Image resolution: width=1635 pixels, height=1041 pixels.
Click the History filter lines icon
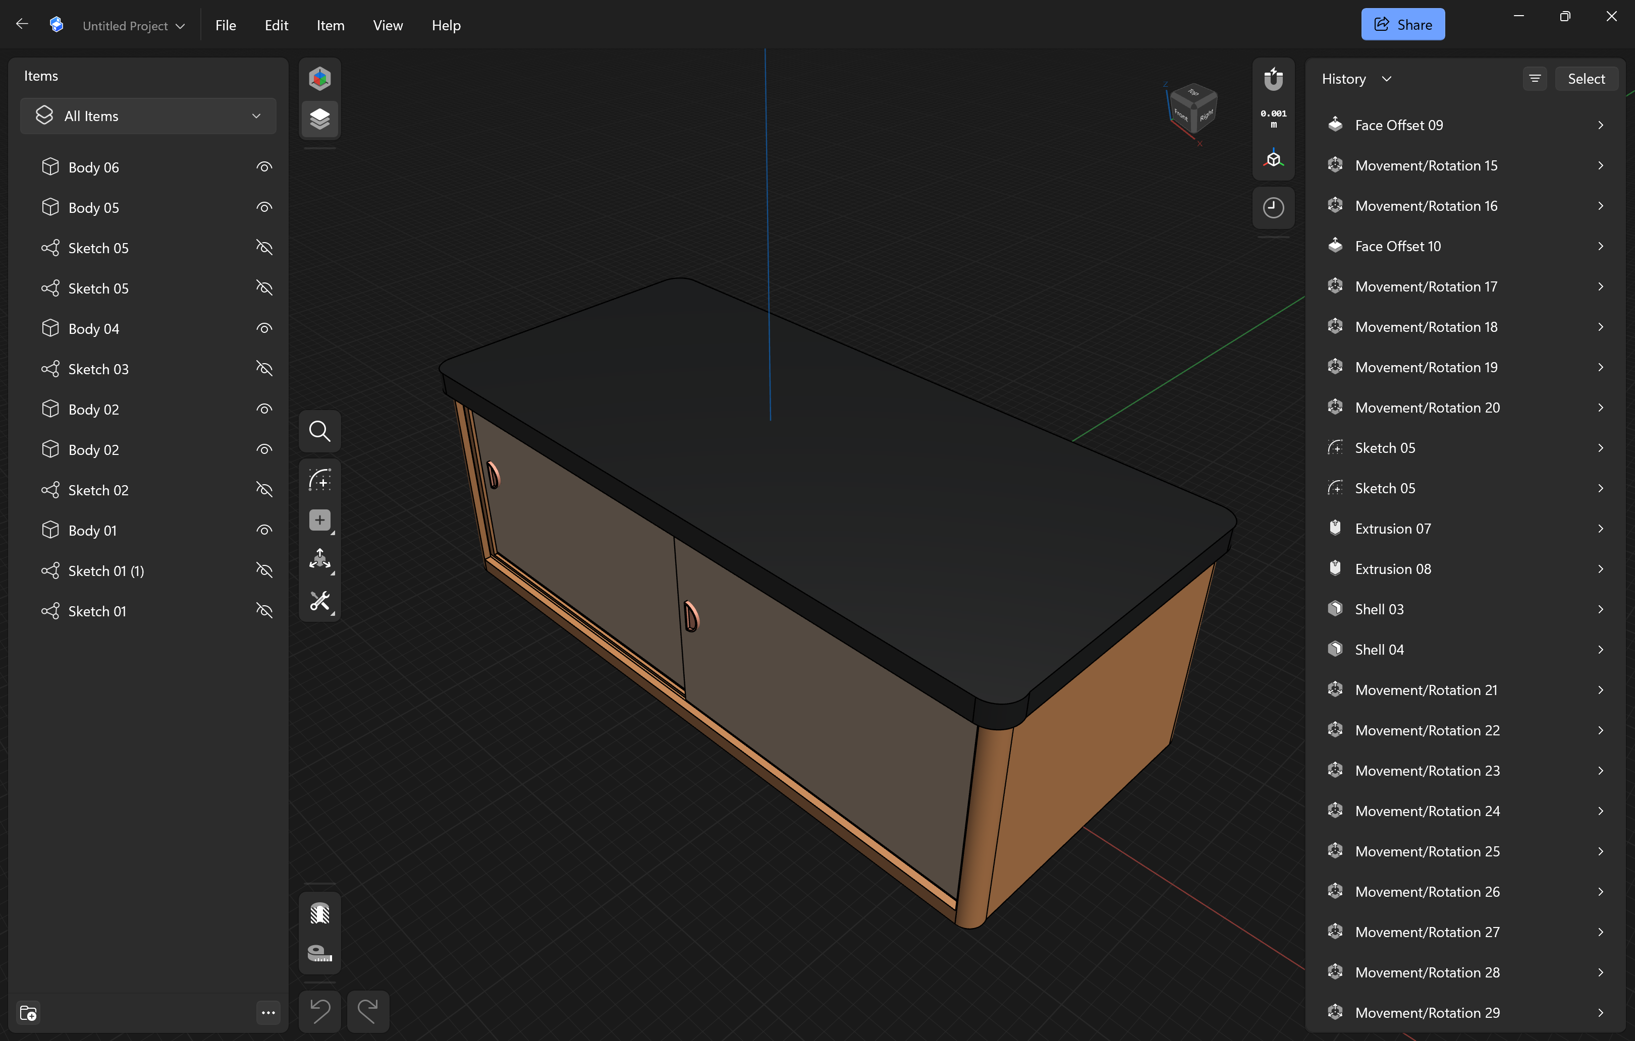[1535, 79]
